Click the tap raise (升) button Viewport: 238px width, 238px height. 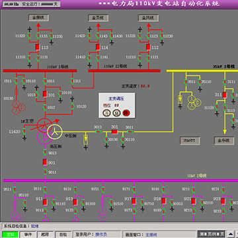coord(106,113)
